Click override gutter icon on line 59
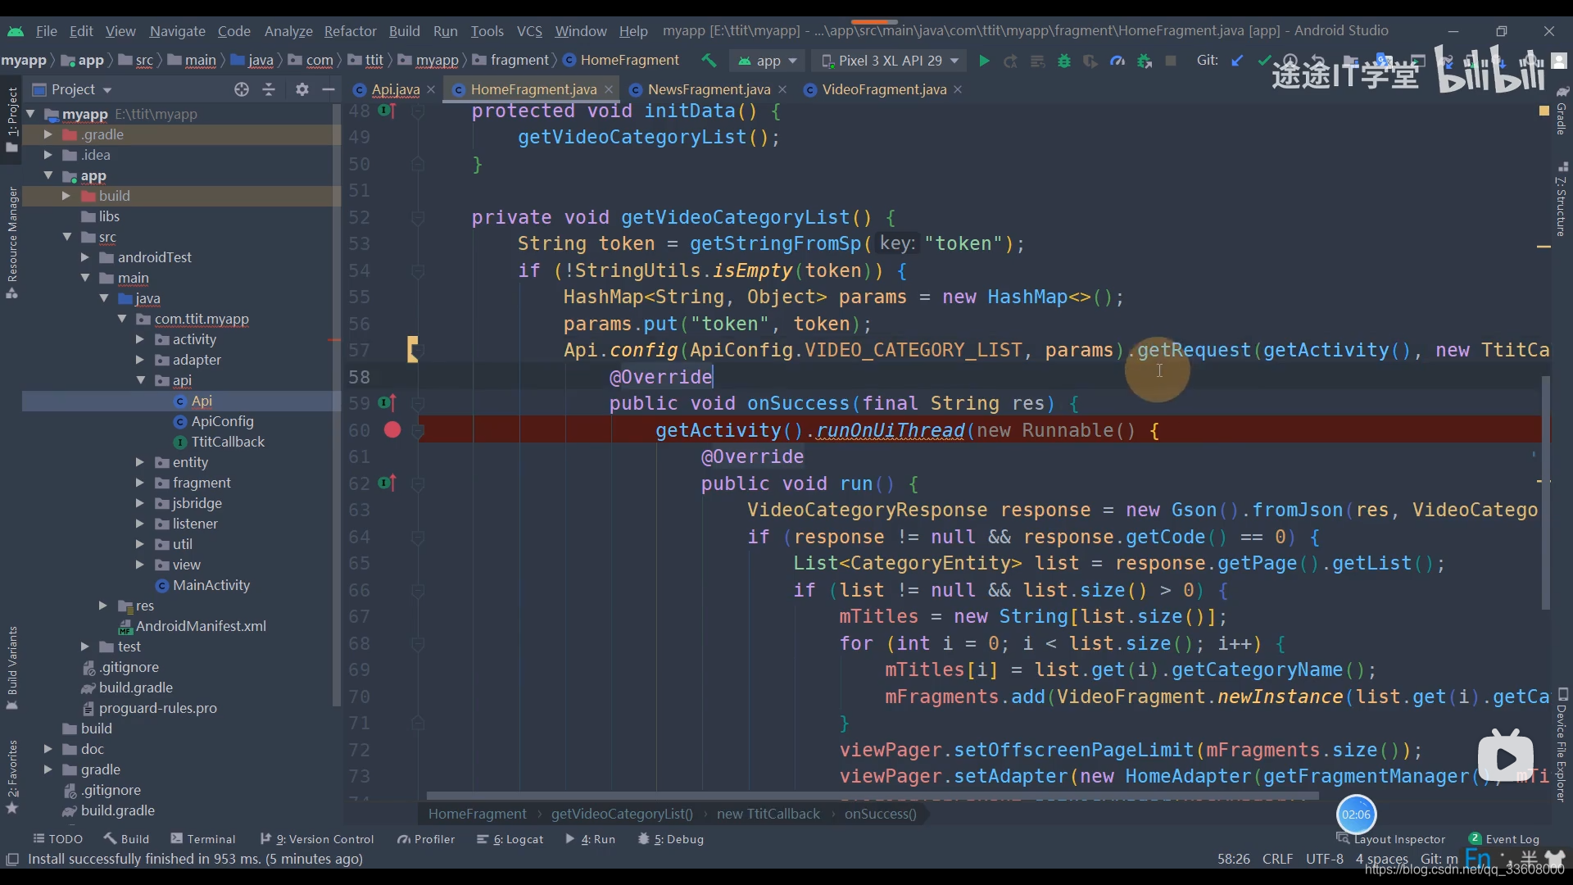The height and width of the screenshot is (885, 1573). pos(387,403)
